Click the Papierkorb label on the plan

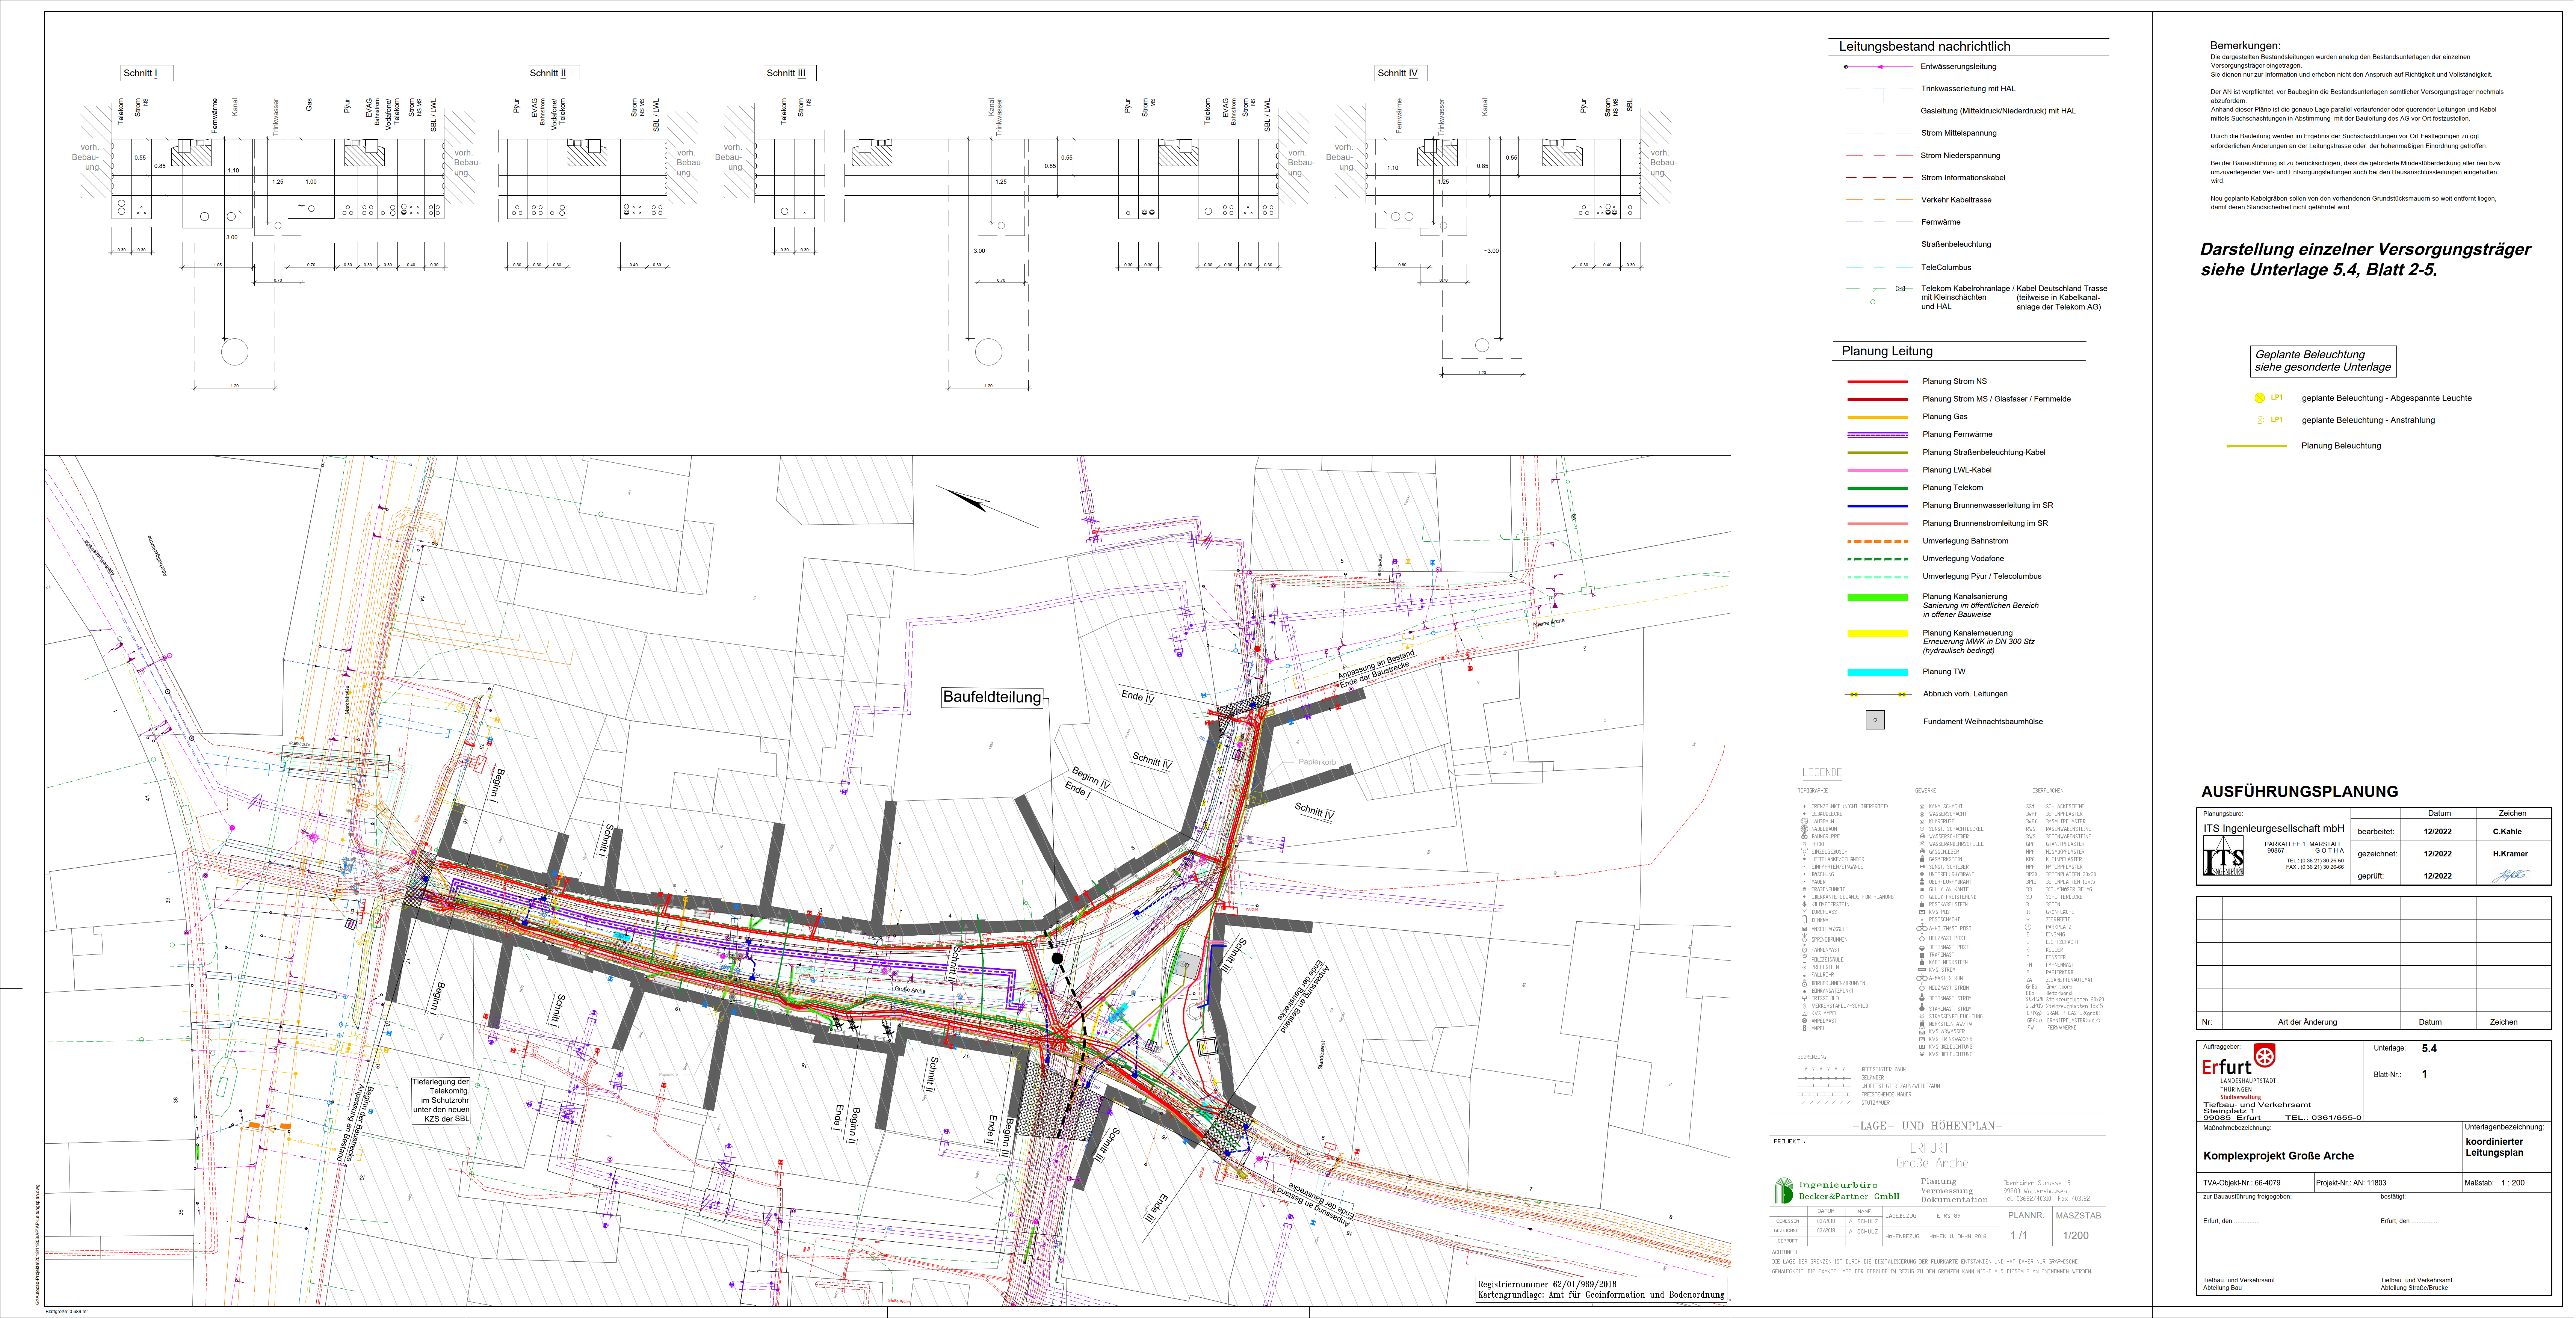(x=1317, y=762)
